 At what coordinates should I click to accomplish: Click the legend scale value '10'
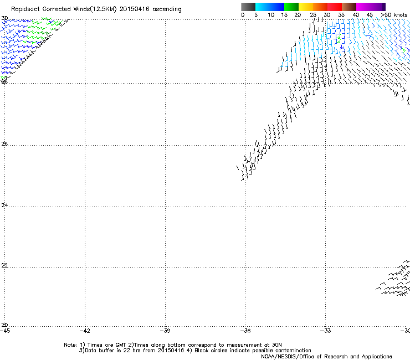[x=271, y=15]
